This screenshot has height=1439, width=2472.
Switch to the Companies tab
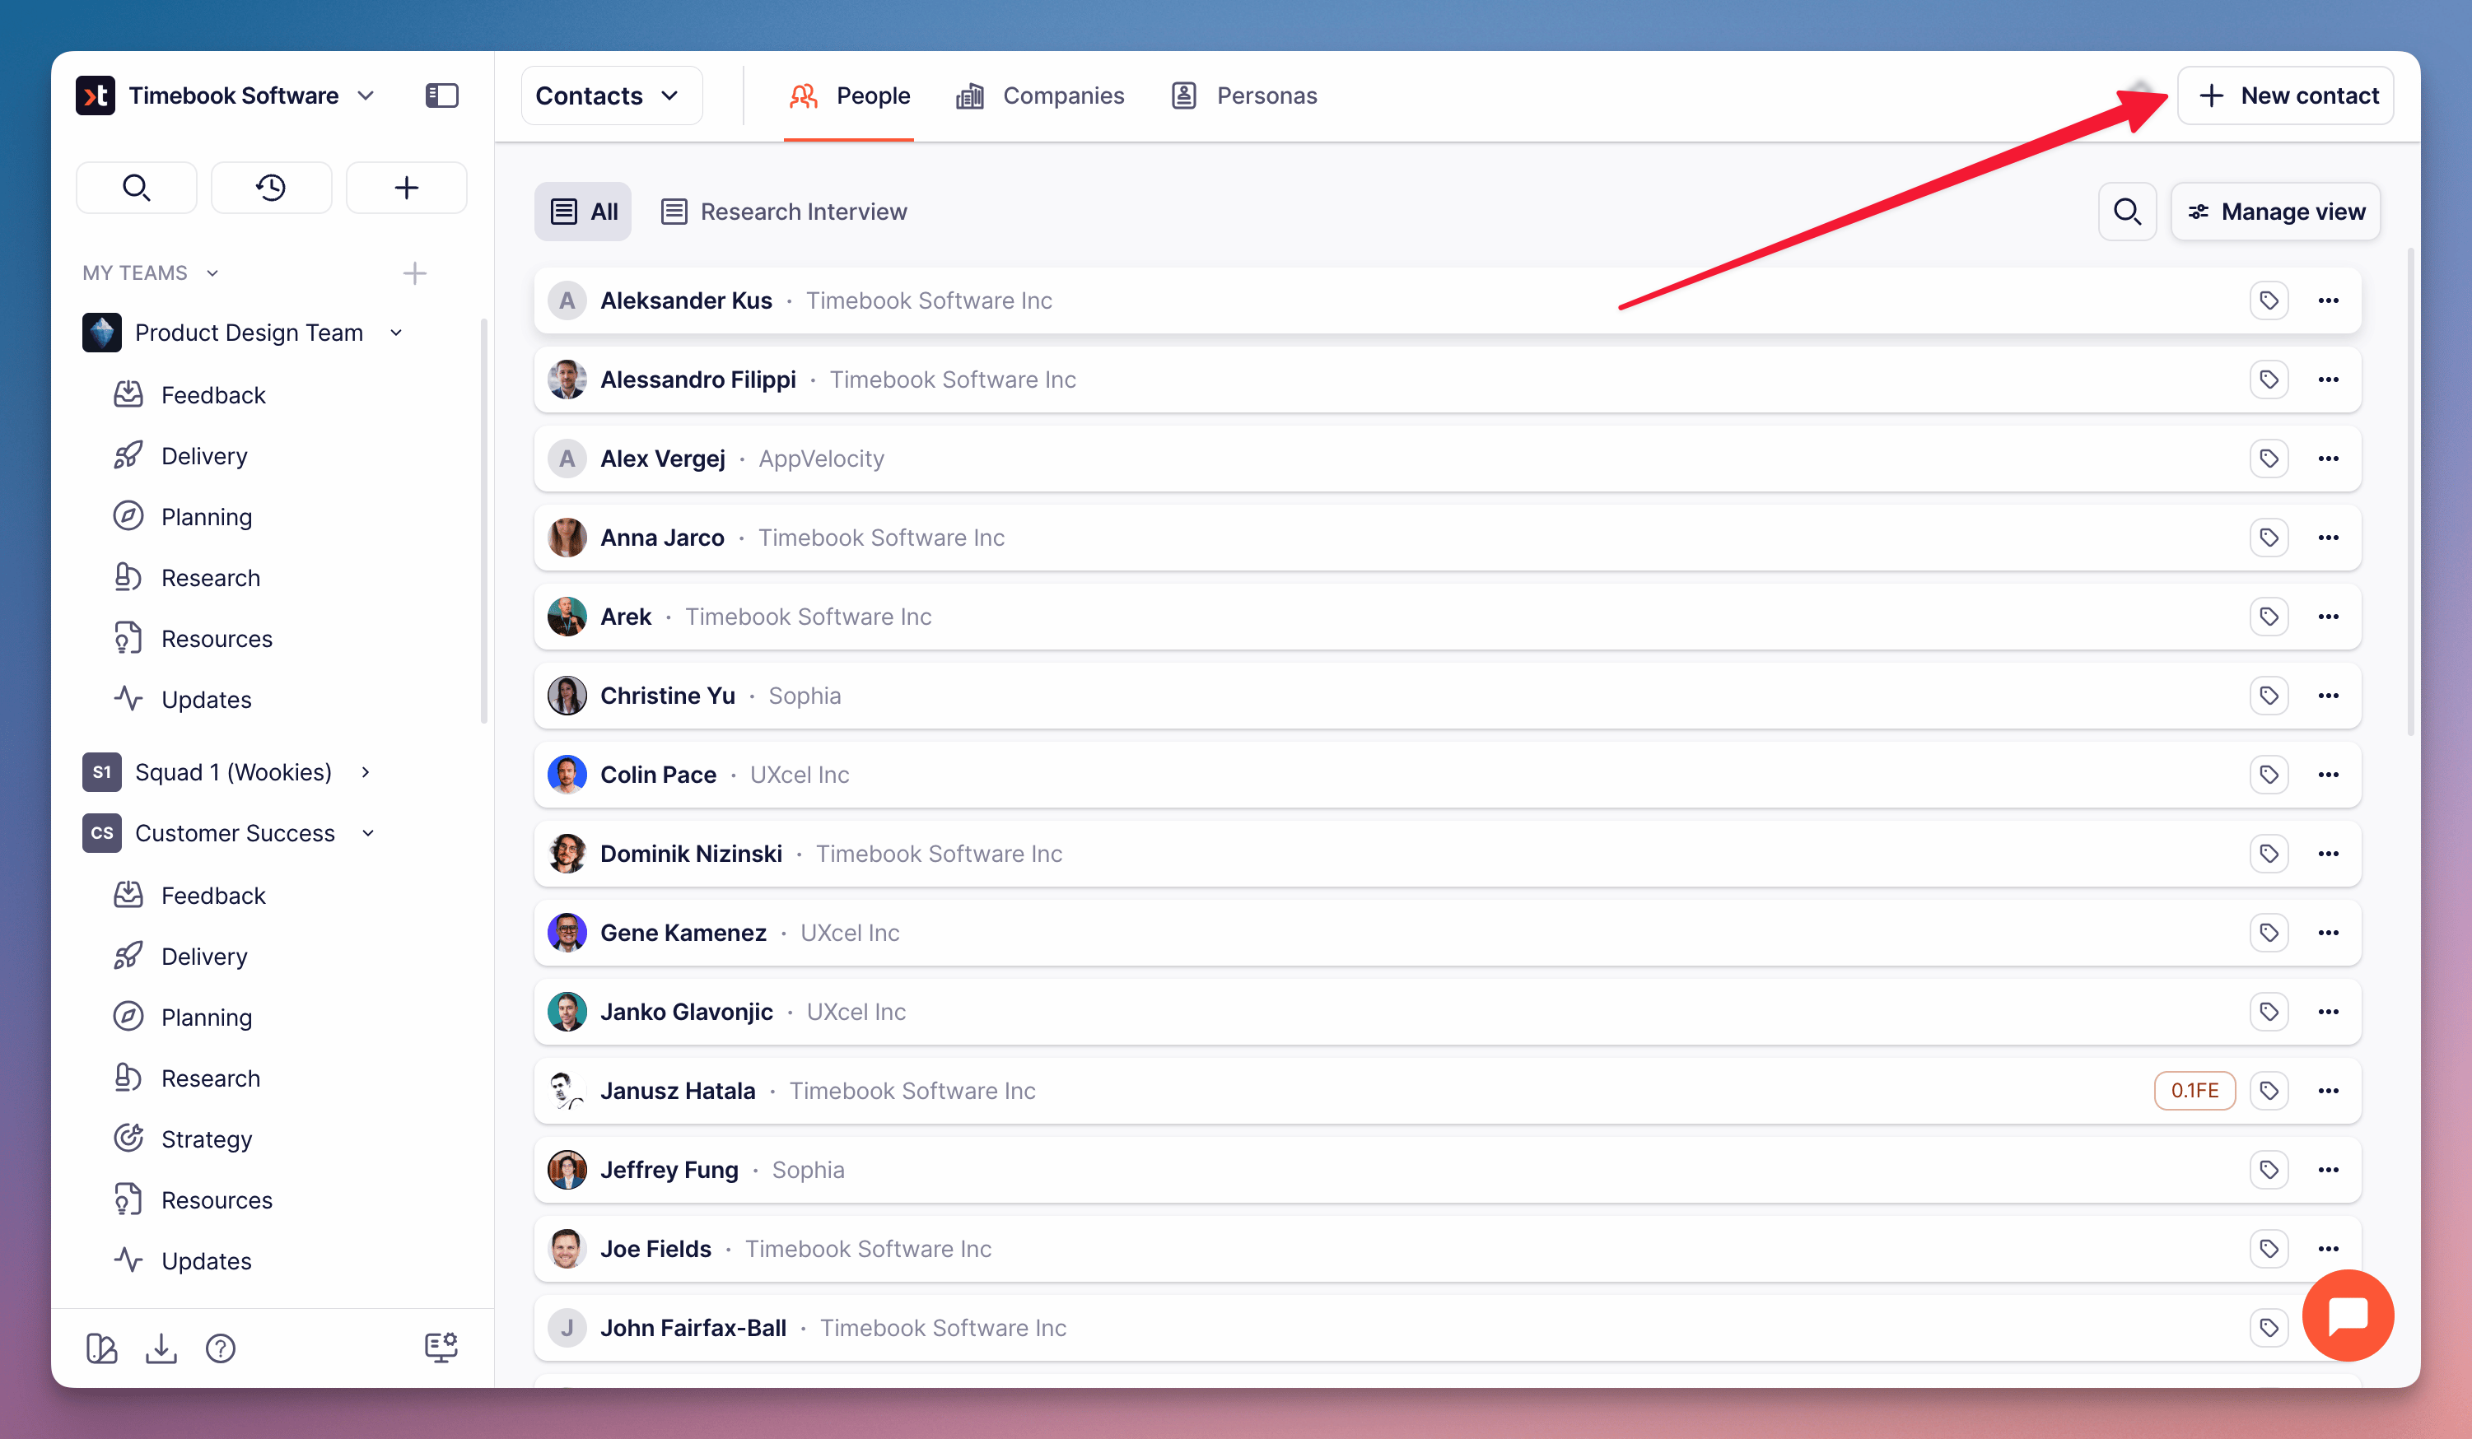1040,96
